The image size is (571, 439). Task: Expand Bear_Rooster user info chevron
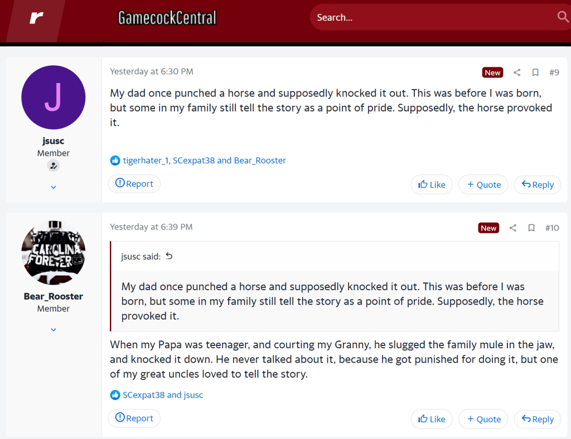[x=54, y=329]
